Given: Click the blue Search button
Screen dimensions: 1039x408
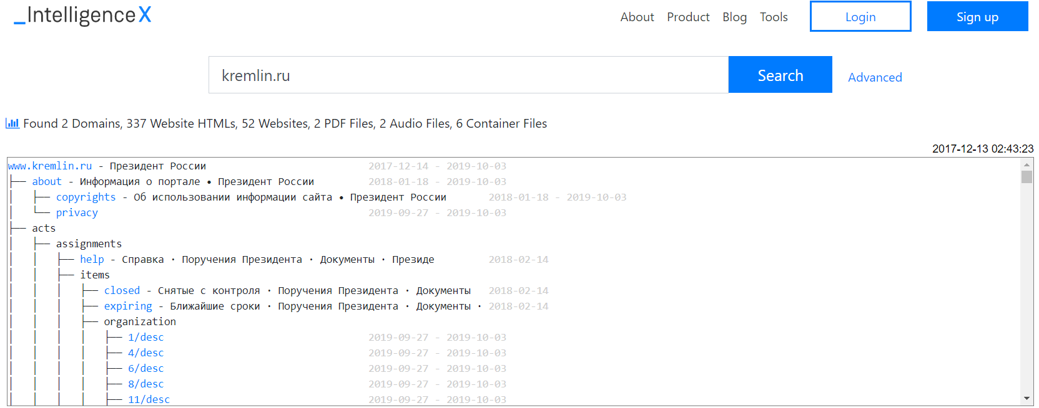Looking at the screenshot, I should point(780,75).
